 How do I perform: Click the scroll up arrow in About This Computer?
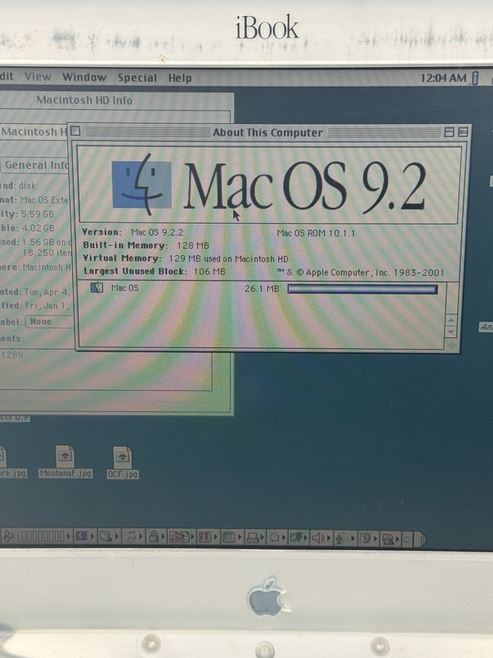pyautogui.click(x=451, y=320)
